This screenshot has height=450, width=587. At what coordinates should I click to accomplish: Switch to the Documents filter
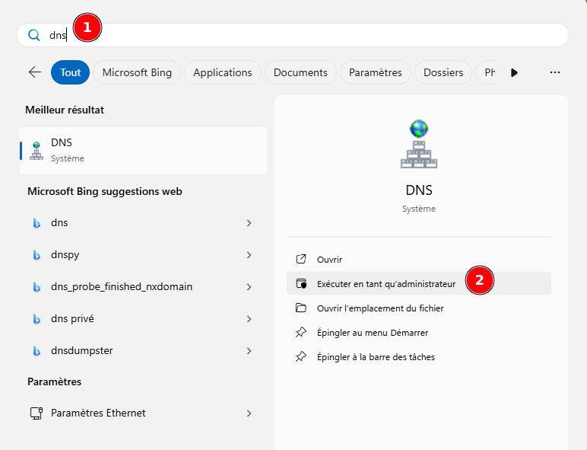coord(300,72)
